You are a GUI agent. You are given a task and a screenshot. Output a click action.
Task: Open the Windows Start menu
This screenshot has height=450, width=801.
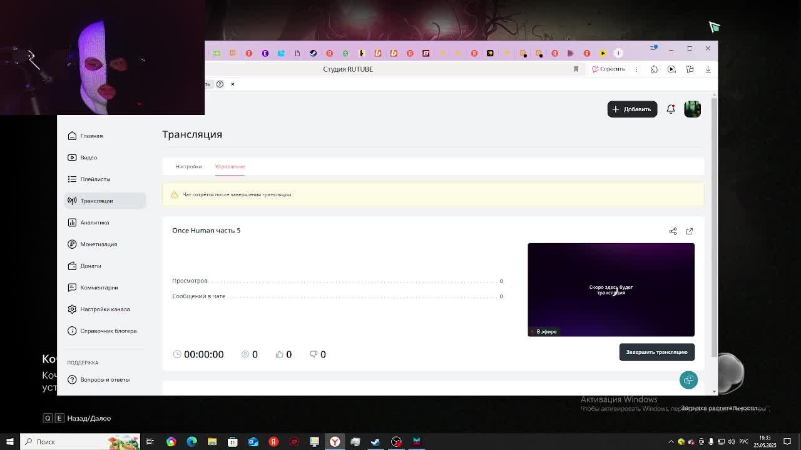(x=9, y=442)
